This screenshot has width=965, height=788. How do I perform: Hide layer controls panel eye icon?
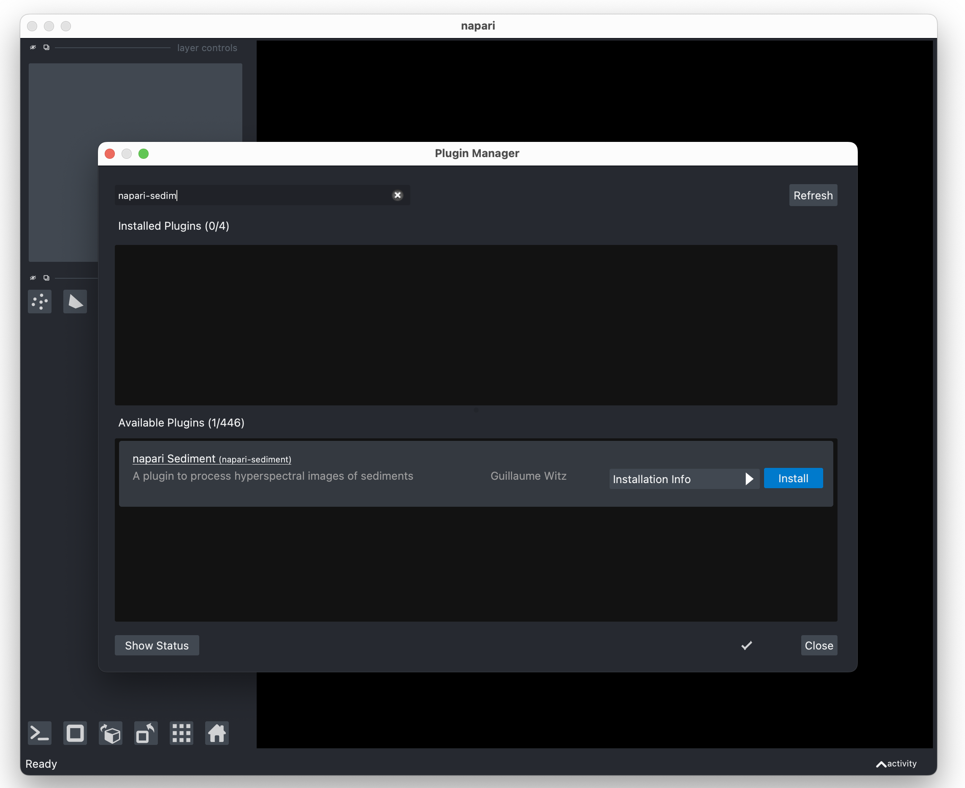33,47
